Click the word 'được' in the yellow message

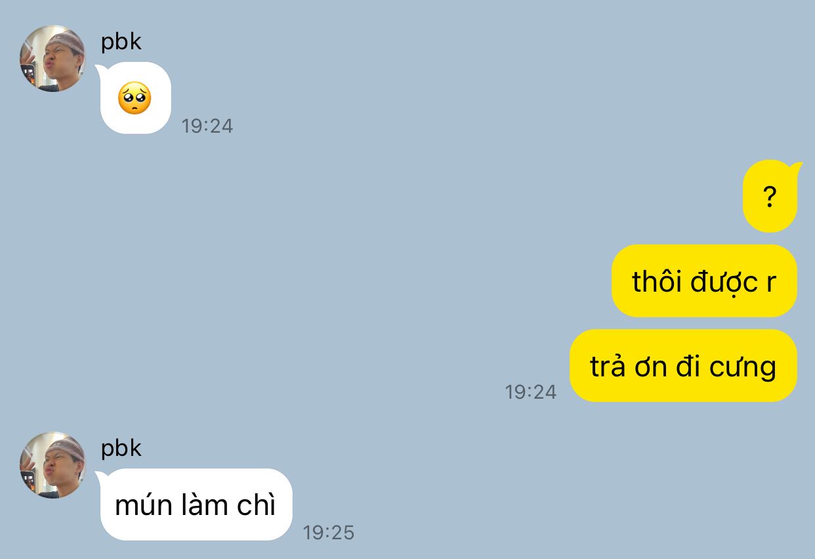pos(723,282)
